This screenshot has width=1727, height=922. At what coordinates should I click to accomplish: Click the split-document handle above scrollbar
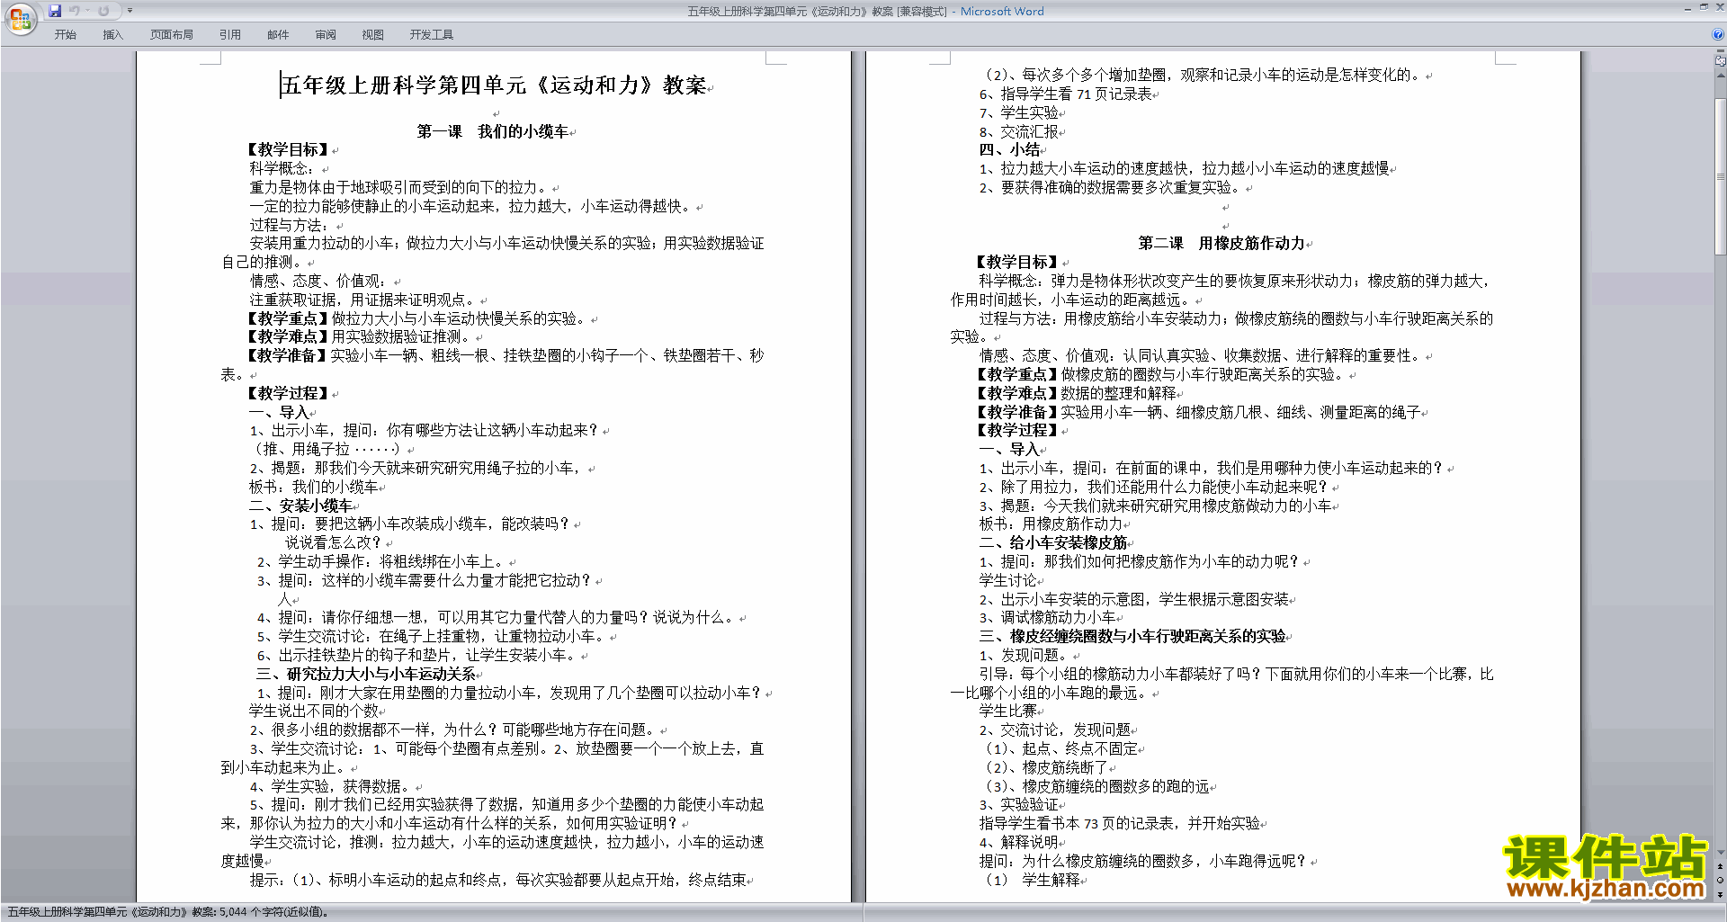(x=1721, y=52)
